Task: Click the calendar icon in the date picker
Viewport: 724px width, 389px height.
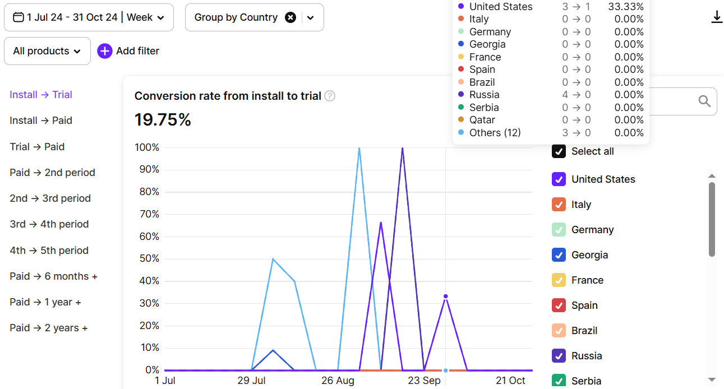Action: (17, 17)
